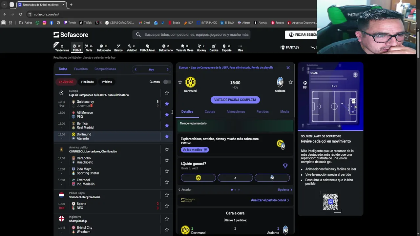Open the Más sports menu

click(240, 48)
